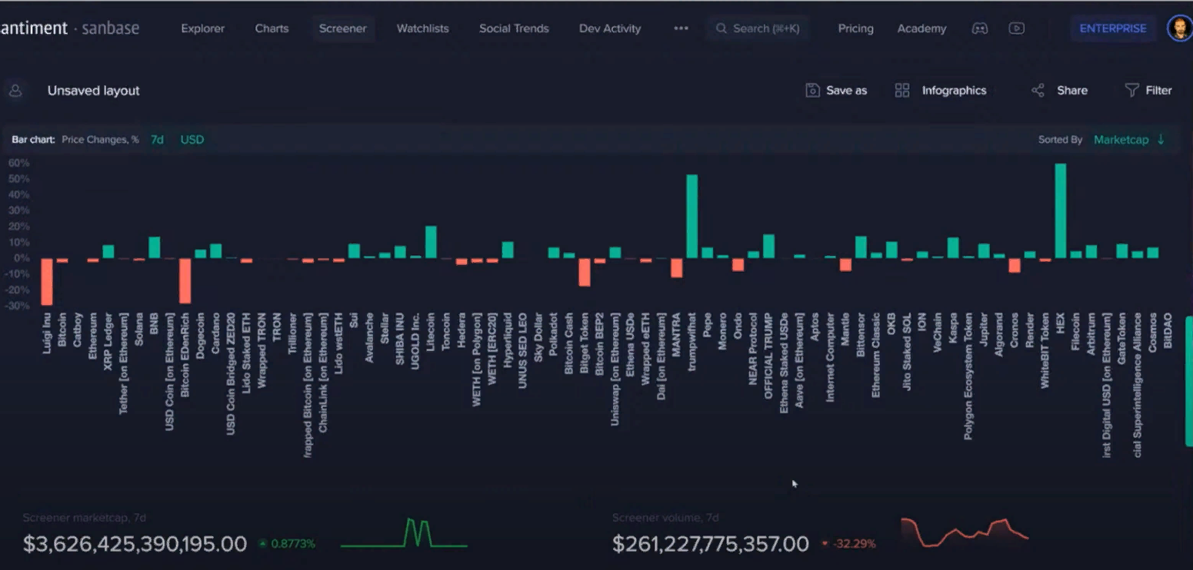Open the three-dots more menu

point(681,28)
